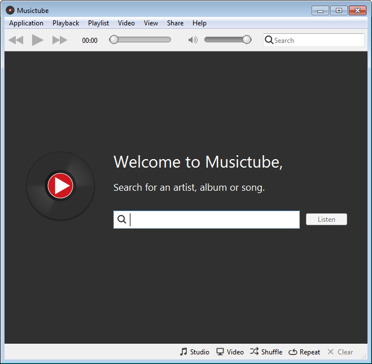This screenshot has width=372, height=364.
Task: Open the Playback menu
Action: 65,23
